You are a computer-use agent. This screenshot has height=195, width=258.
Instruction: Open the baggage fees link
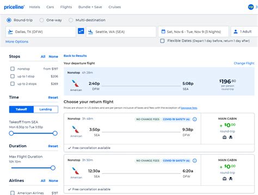pyautogui.click(x=189, y=108)
